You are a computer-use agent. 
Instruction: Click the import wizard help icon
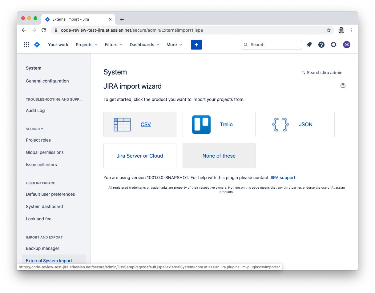[x=343, y=86]
